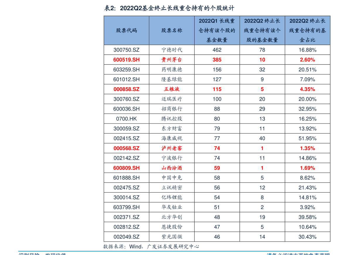Screen dimensions: 349x255
Task: Click the percentage 20.00%
Action: [x=308, y=99]
